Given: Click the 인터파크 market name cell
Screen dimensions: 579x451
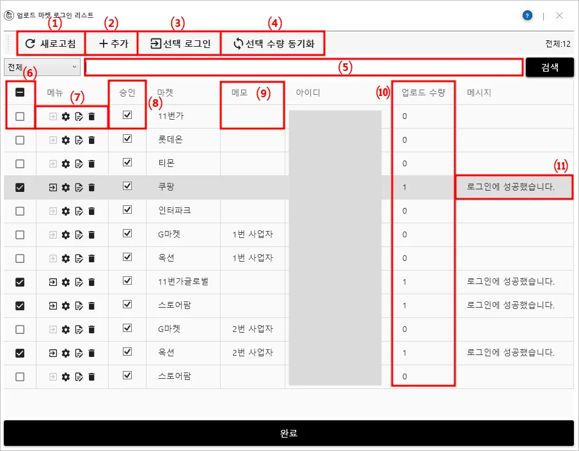Looking at the screenshot, I should (175, 210).
